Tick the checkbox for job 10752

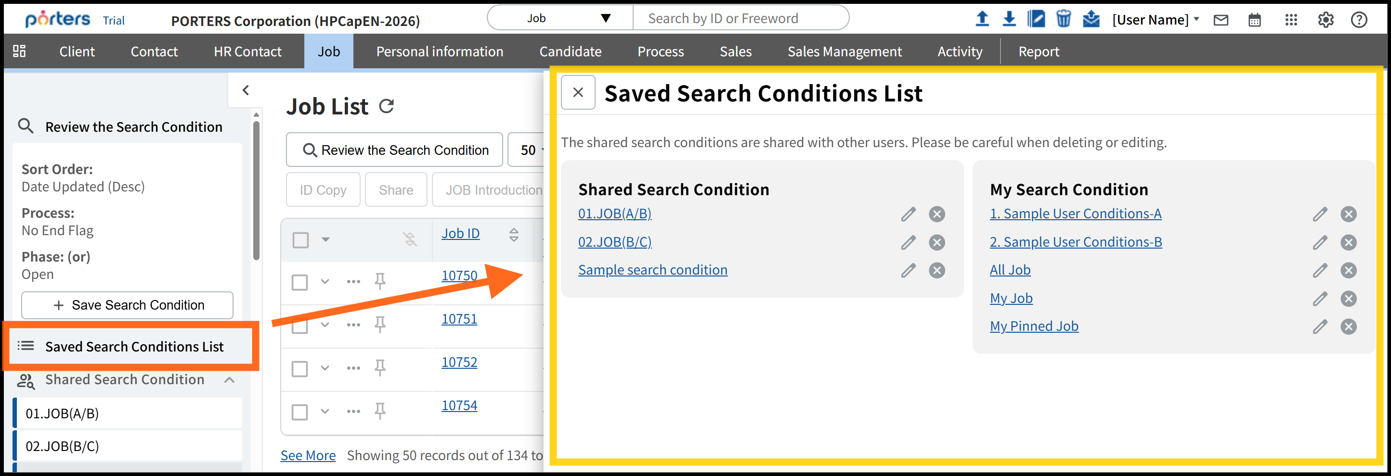299,369
